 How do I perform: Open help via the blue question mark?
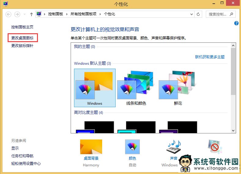point(236,23)
